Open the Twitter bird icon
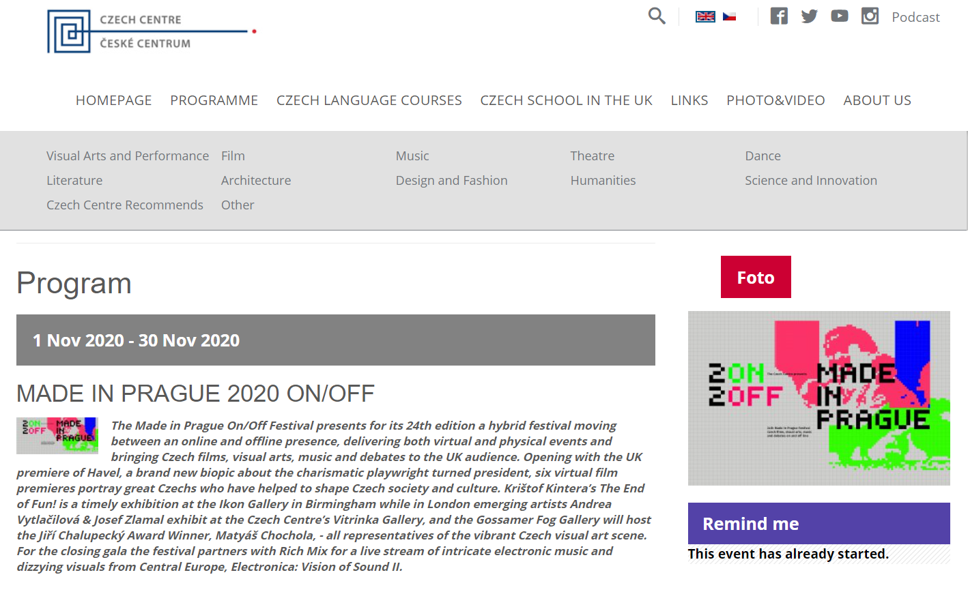The height and width of the screenshot is (592, 968). pos(810,16)
